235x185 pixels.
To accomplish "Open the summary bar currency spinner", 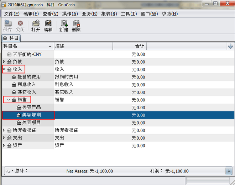I will [229, 171].
